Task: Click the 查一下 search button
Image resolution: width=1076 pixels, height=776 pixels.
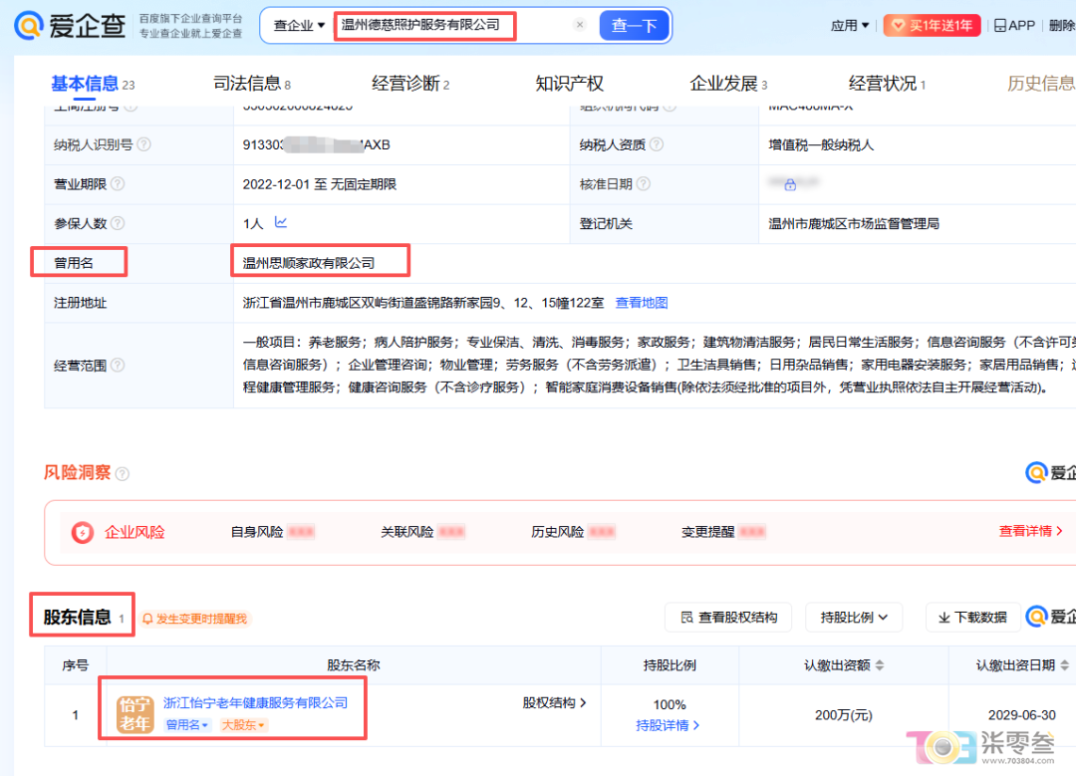Action: coord(634,25)
